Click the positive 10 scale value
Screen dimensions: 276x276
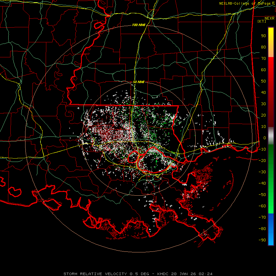coord(263,127)
